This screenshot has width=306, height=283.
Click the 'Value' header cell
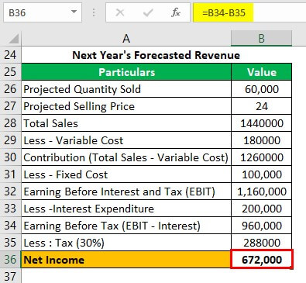tap(262, 72)
